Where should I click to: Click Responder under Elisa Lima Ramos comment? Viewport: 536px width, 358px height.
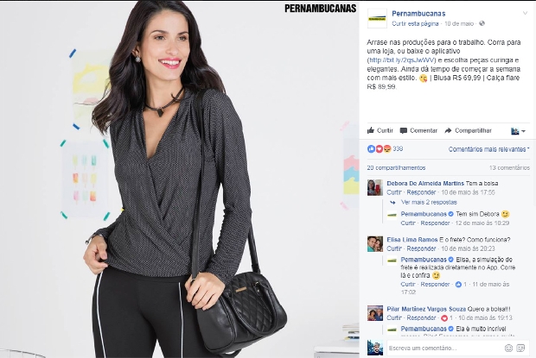421,248
